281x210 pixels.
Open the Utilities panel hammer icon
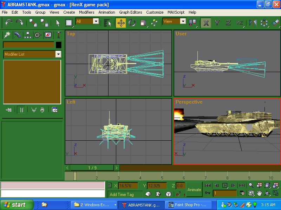click(59, 34)
